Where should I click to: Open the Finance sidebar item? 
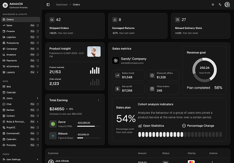tap(21, 31)
